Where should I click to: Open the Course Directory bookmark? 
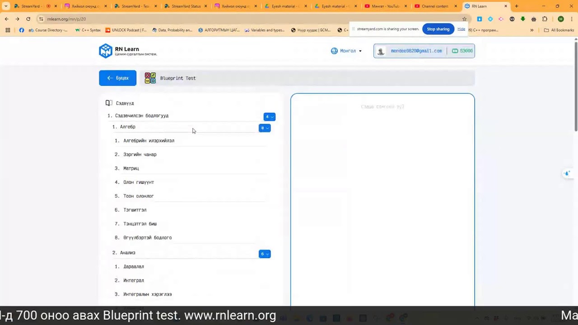click(48, 30)
